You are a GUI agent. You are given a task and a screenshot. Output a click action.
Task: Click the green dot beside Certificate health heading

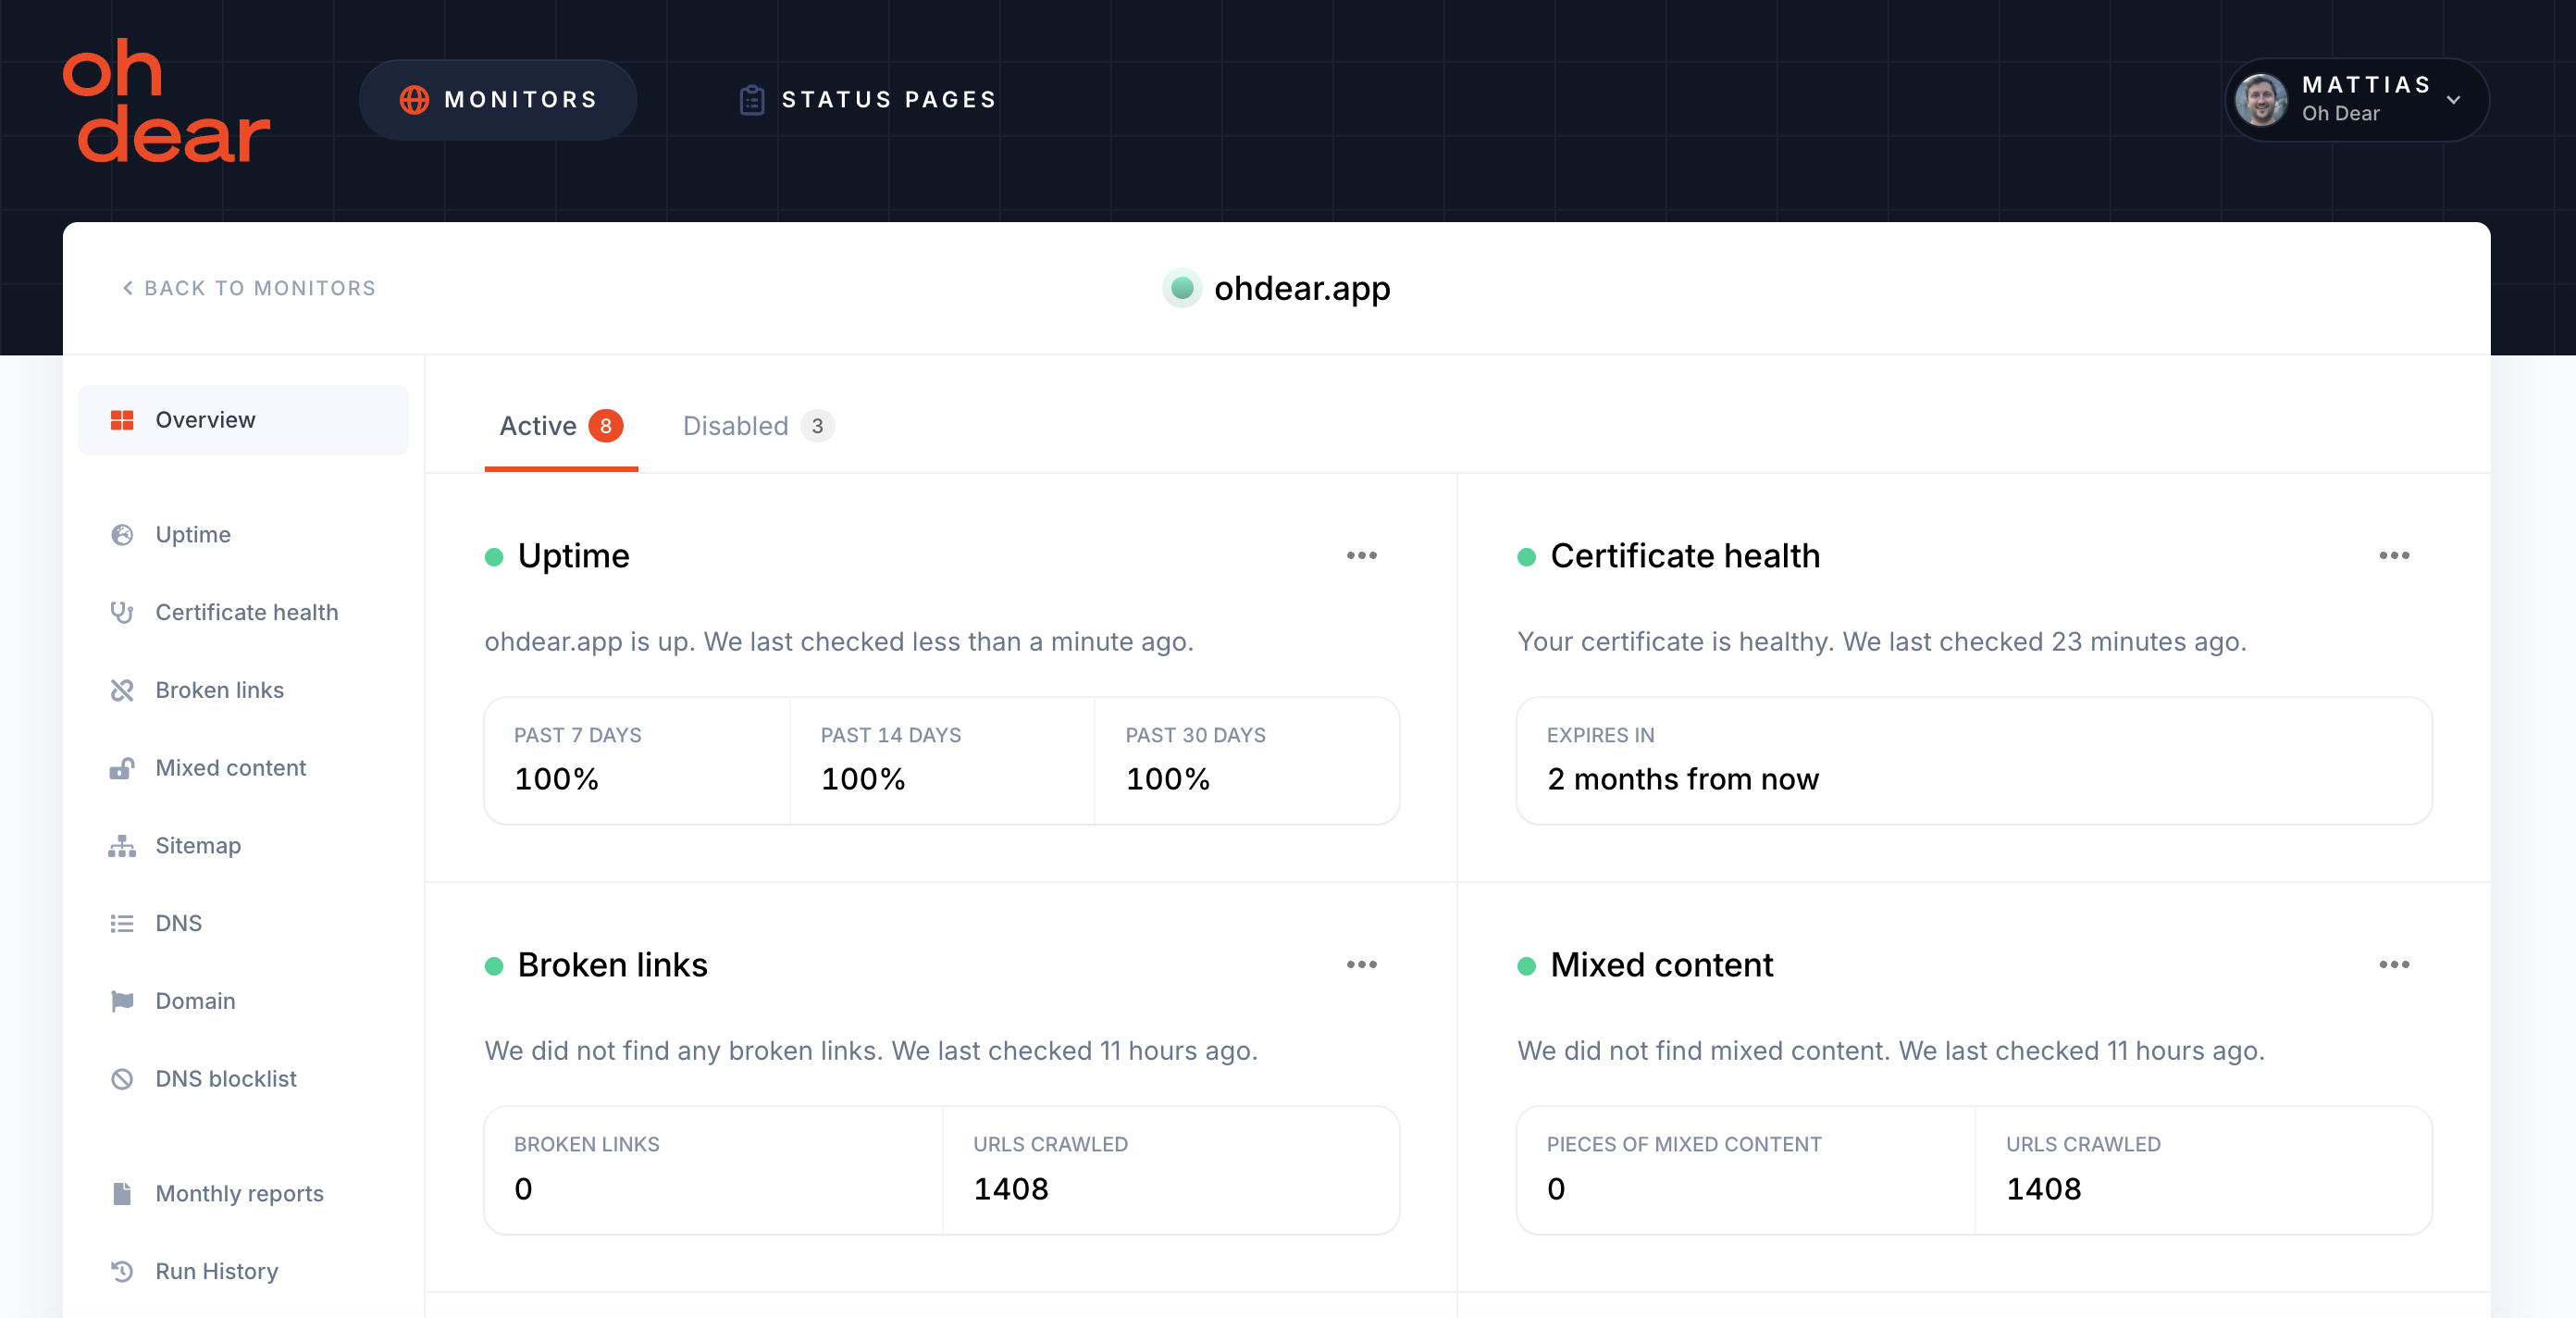click(1526, 557)
